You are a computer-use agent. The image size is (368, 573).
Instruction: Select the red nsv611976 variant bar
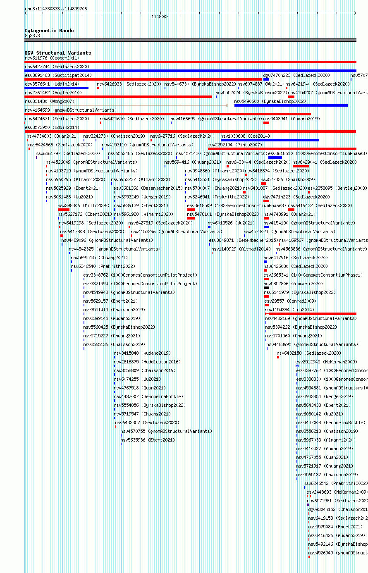click(x=190, y=62)
